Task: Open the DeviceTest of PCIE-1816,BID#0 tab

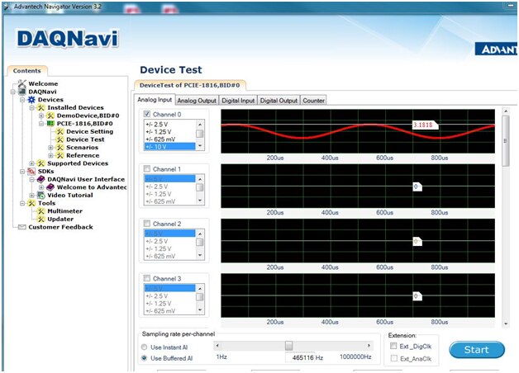Action: [x=189, y=85]
